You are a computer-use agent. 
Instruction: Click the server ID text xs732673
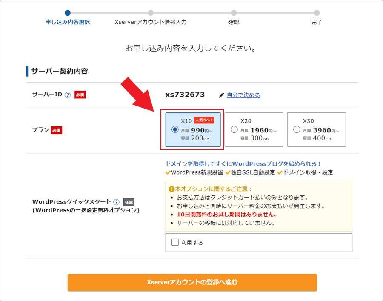[185, 95]
